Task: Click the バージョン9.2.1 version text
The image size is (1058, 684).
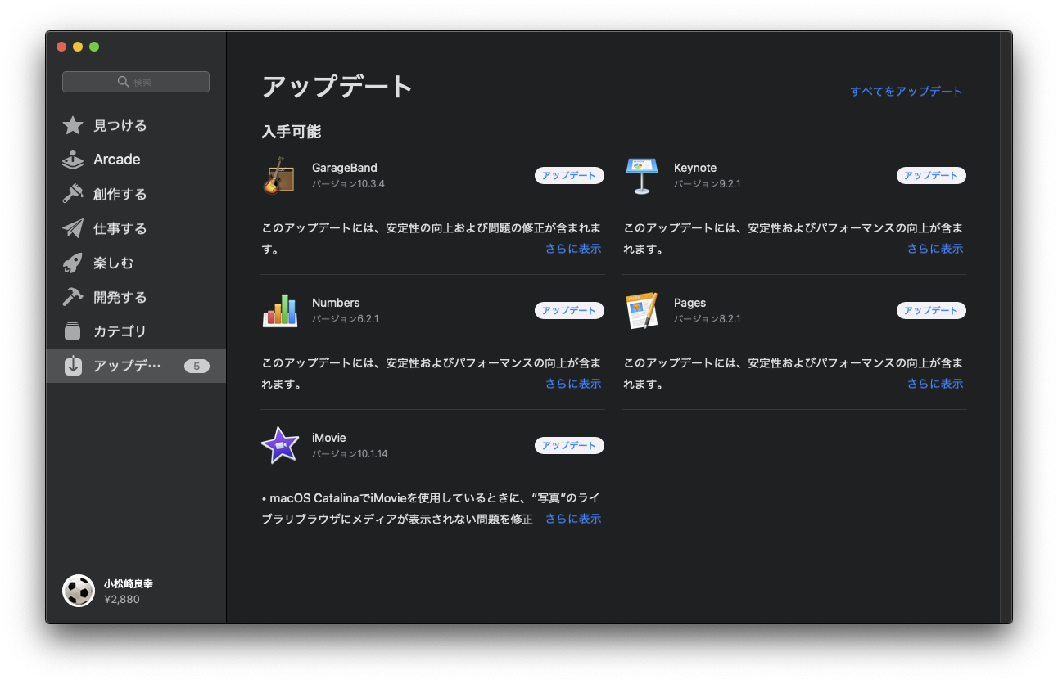Action: click(707, 184)
